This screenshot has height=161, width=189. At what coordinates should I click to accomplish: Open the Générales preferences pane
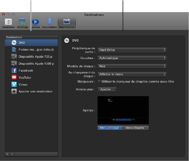(x=8, y=23)
